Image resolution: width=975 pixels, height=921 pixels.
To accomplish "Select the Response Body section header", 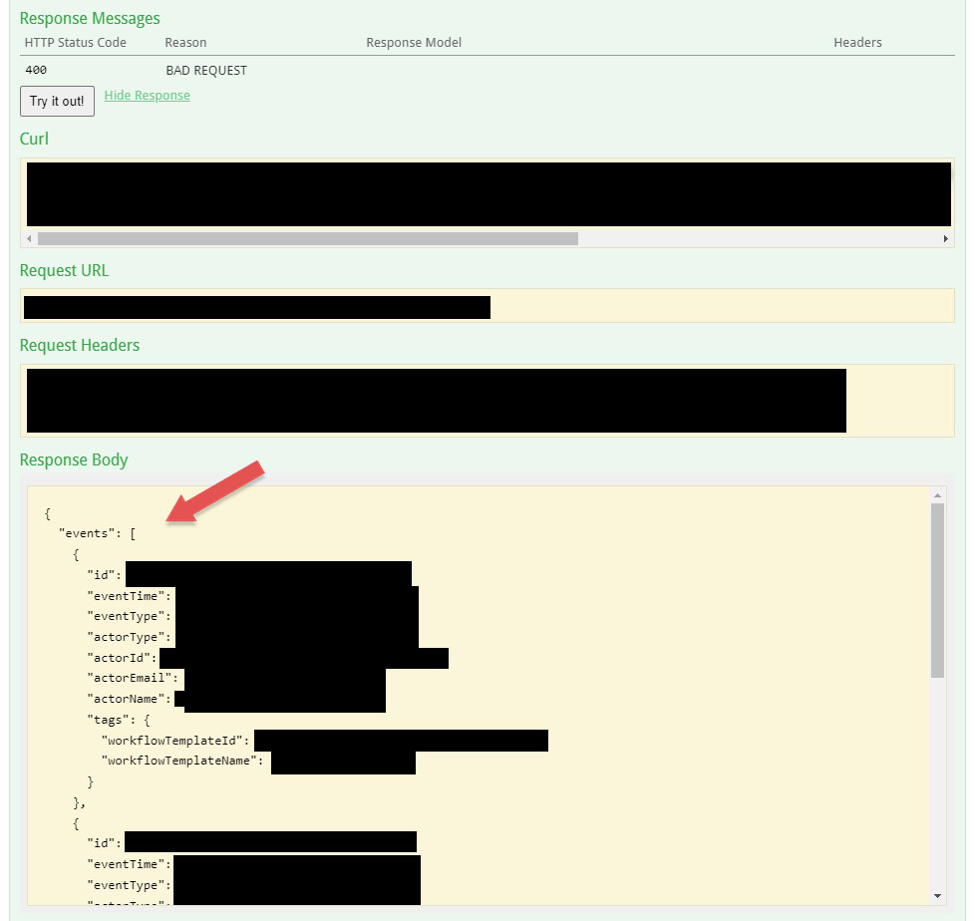I will point(74,460).
